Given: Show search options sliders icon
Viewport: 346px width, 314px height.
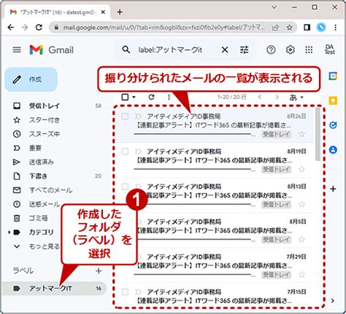Looking at the screenshot, I should 244,50.
